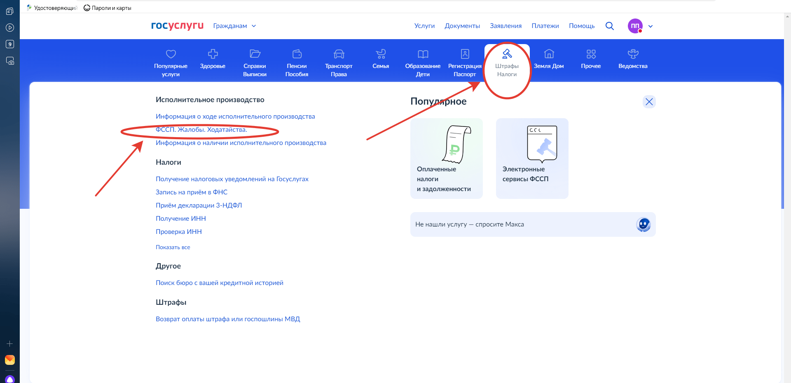Open Запись на приём в ФНС
Screen dimensions: 791x383
[x=192, y=192]
